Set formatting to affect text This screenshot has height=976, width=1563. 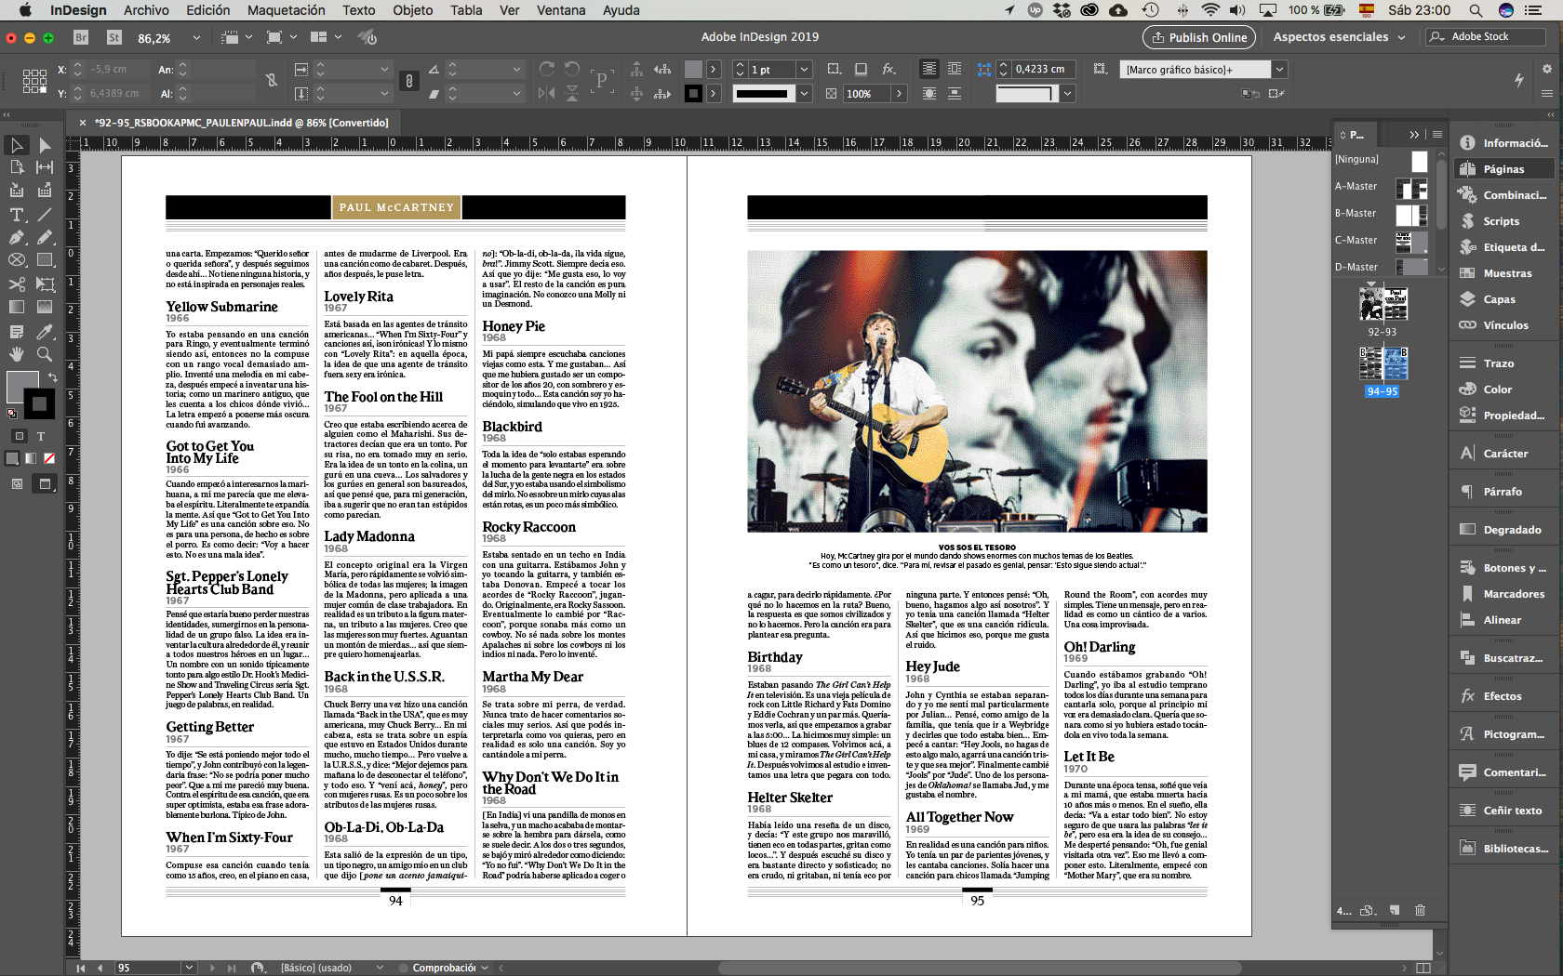point(41,436)
